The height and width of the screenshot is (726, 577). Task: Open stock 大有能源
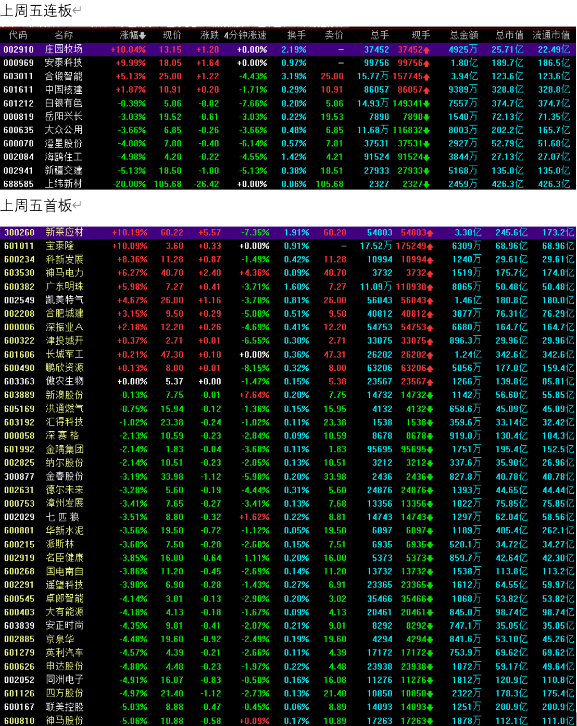[65, 612]
